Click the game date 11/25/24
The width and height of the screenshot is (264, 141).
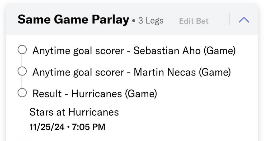point(47,127)
